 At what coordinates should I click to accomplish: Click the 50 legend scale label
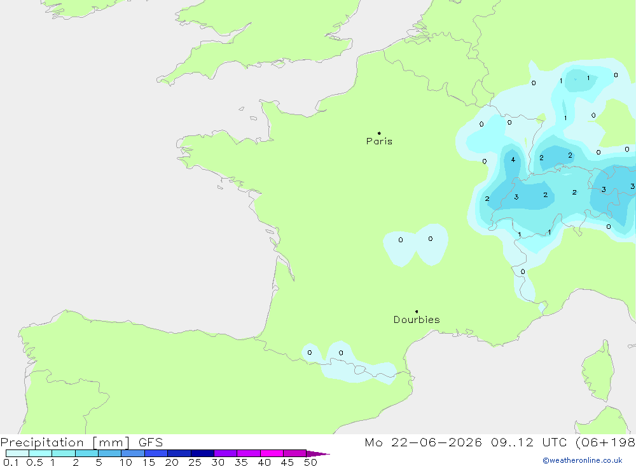click(x=310, y=462)
